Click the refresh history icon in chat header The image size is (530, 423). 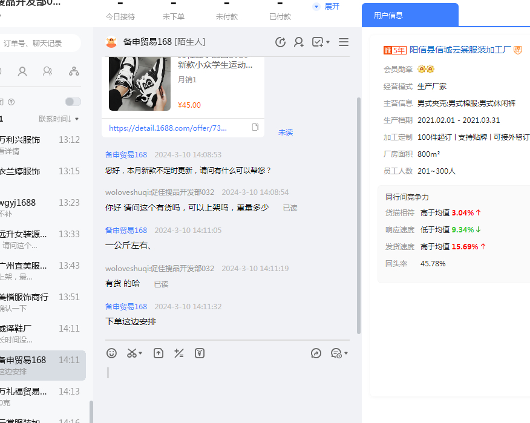[280, 42]
